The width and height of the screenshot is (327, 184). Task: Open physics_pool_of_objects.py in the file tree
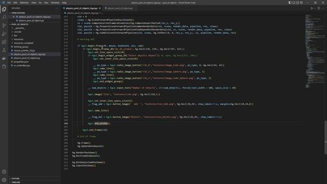point(27,58)
